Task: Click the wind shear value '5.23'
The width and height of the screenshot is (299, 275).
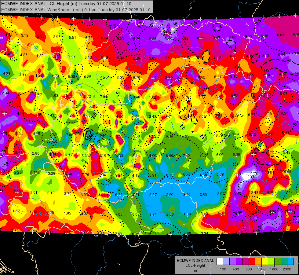Action: 186,175
